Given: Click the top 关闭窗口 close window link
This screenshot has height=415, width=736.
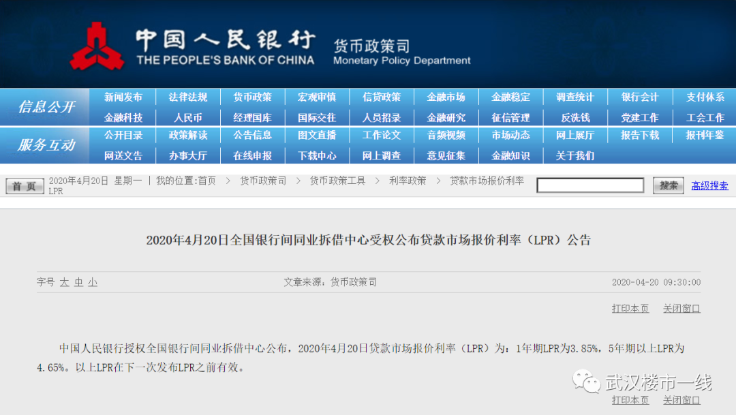Looking at the screenshot, I should coord(681,309).
